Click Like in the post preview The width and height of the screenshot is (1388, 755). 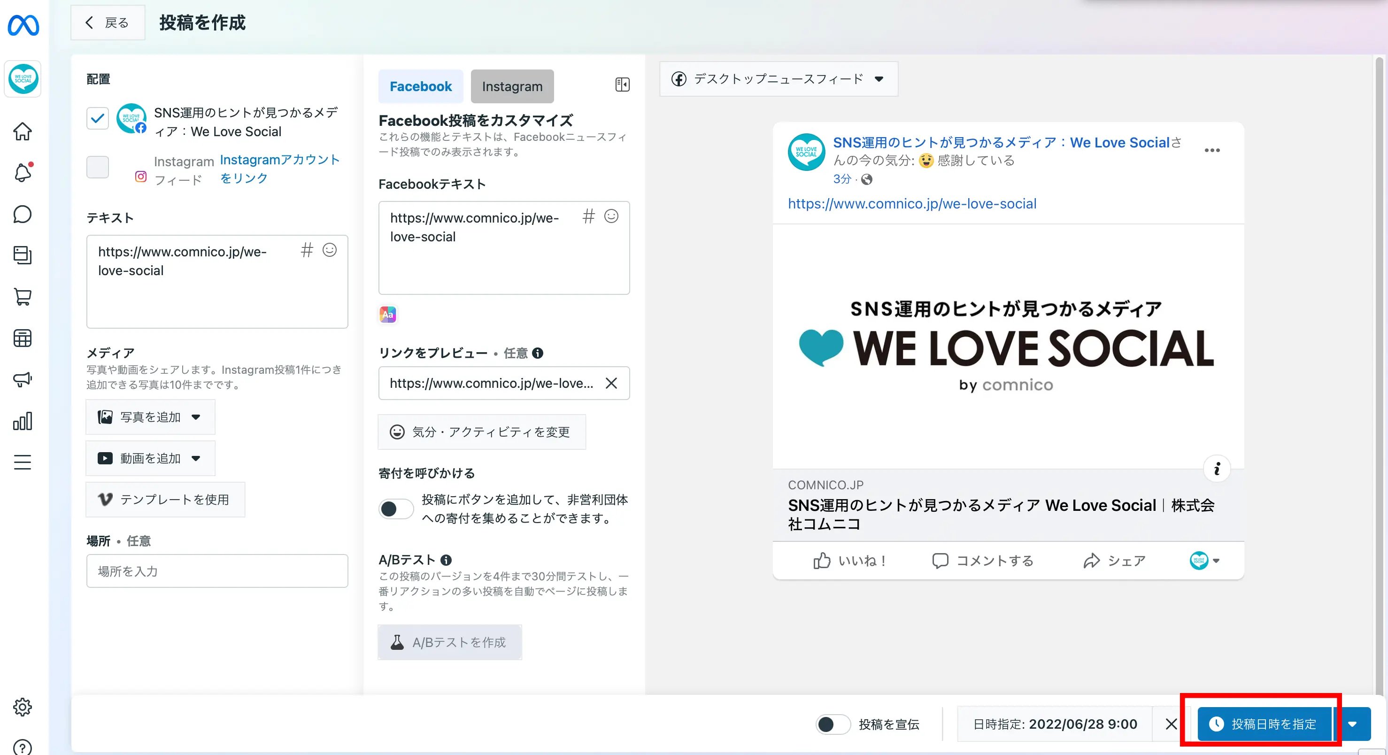click(850, 561)
